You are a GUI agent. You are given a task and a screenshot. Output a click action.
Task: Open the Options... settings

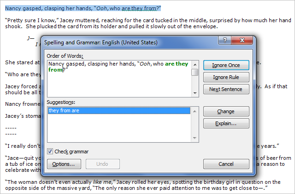(x=64, y=164)
